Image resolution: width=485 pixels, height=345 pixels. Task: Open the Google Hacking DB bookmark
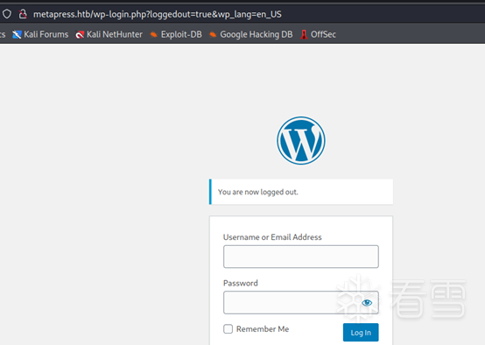pyautogui.click(x=251, y=34)
